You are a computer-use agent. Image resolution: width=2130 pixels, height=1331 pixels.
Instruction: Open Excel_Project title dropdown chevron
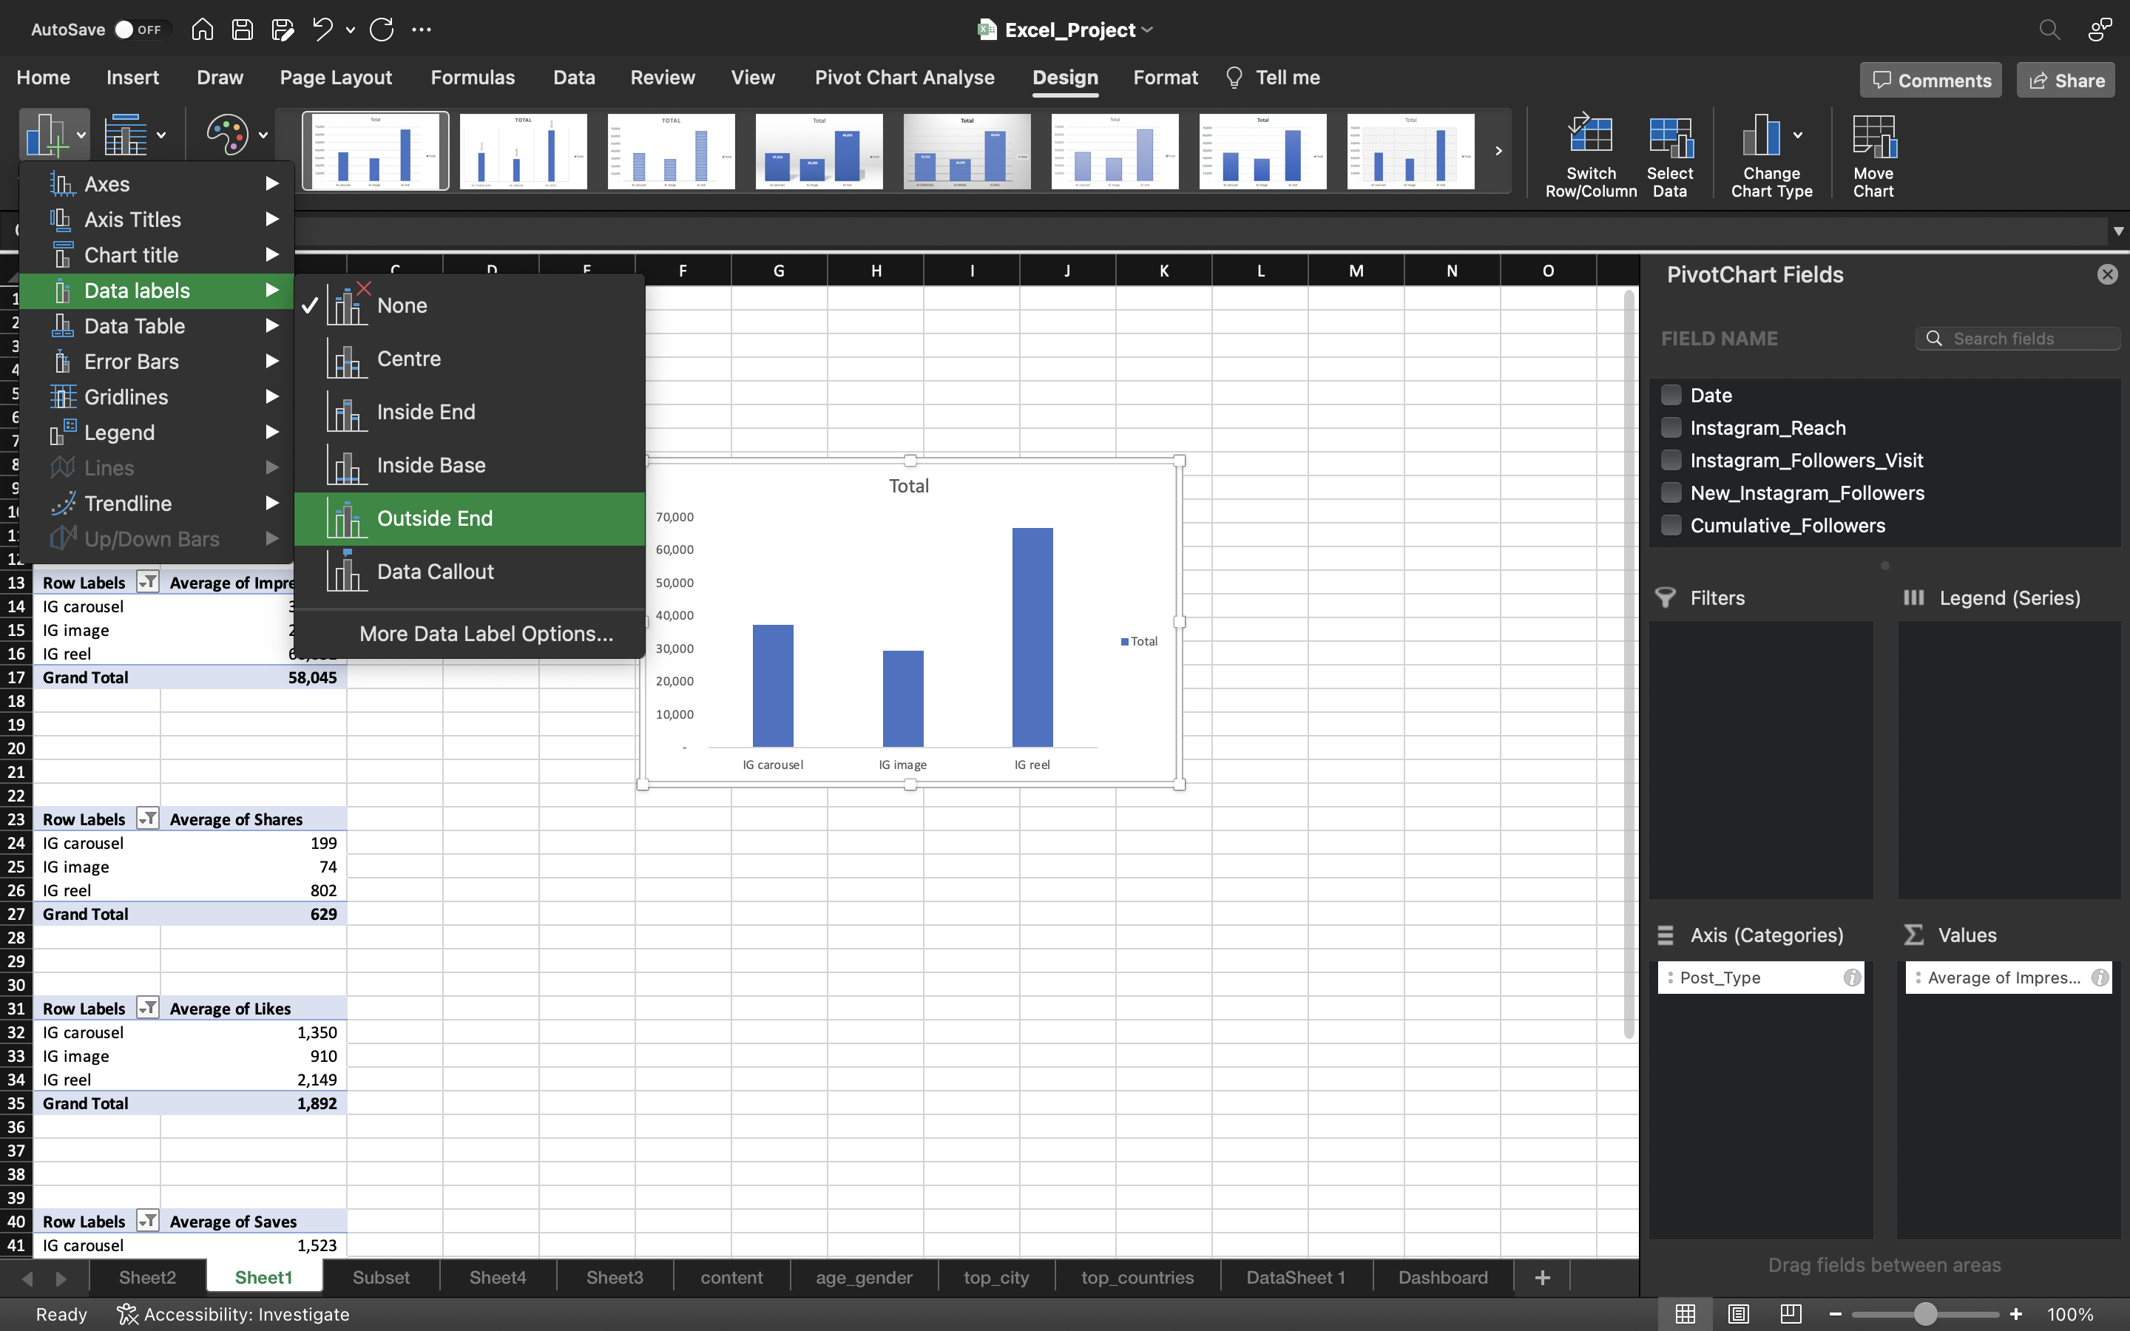click(1147, 30)
